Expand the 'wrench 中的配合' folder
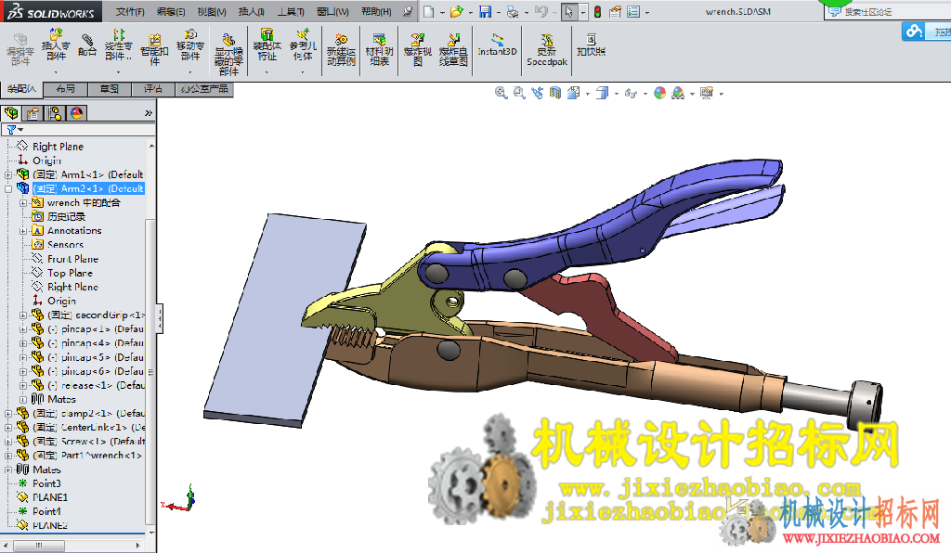This screenshot has width=951, height=553. coord(23,203)
